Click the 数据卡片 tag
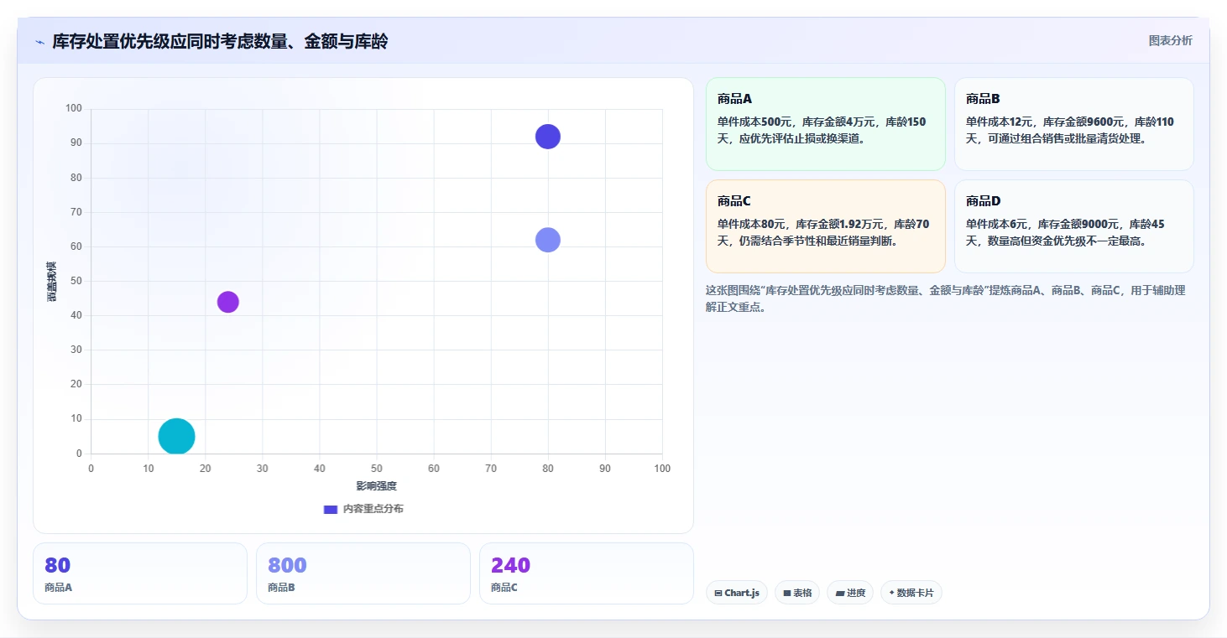 tap(911, 593)
